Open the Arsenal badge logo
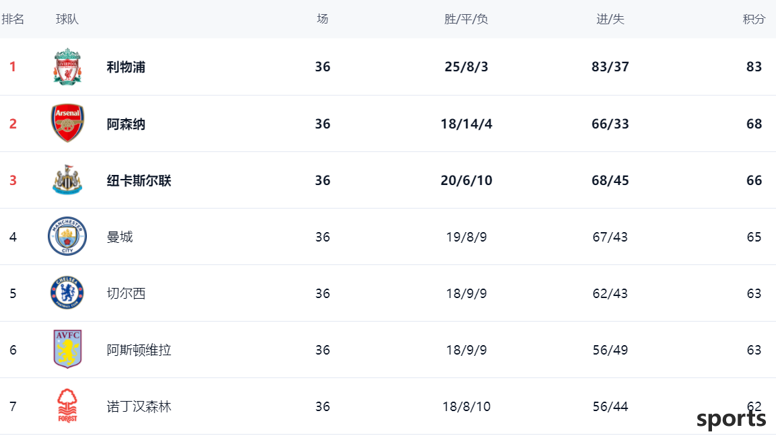Viewport: 776px width, 440px height. [67, 123]
